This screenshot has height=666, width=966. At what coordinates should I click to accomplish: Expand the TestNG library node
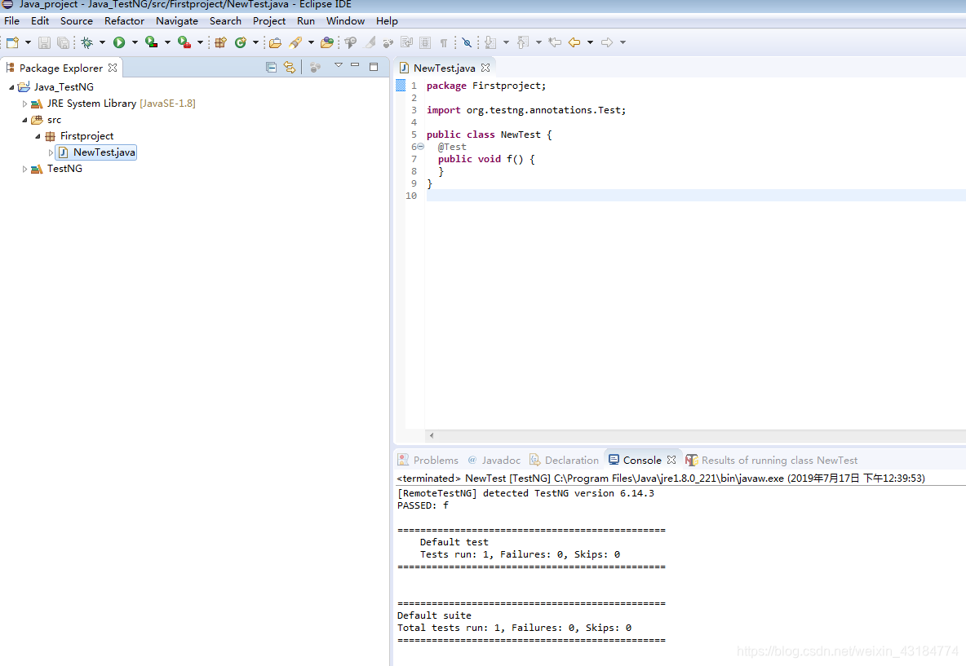[24, 169]
